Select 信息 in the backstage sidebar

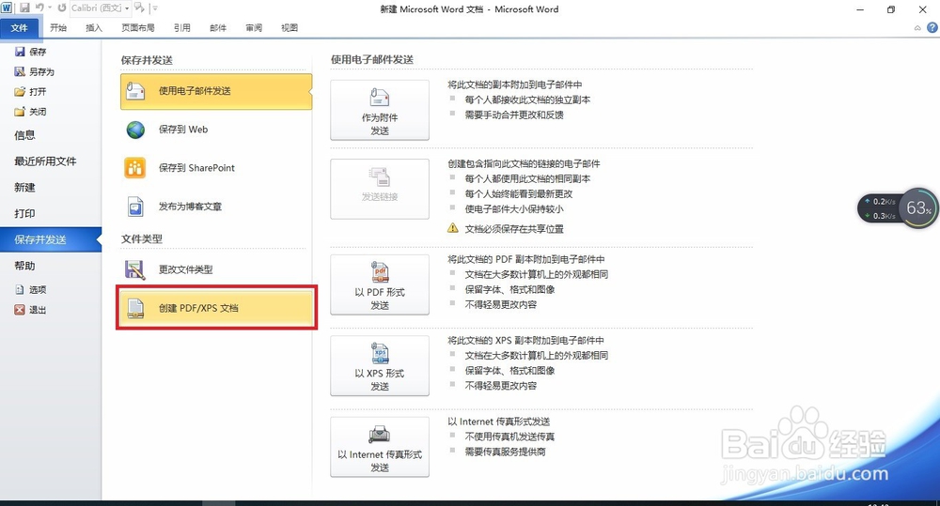click(24, 135)
